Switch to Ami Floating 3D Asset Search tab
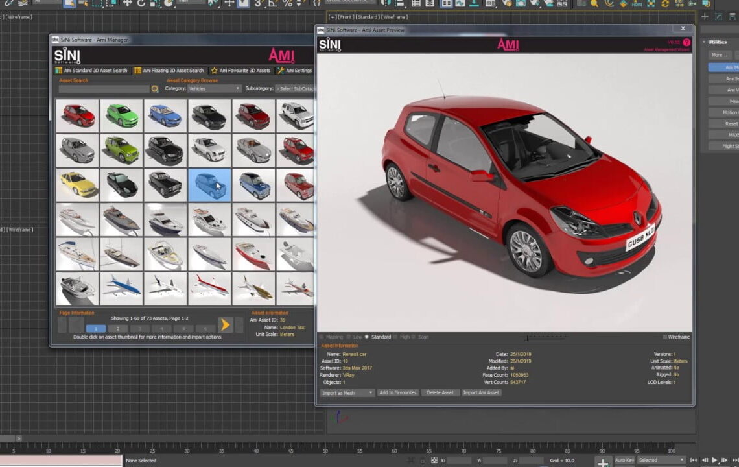Image resolution: width=739 pixels, height=467 pixels. coord(172,70)
